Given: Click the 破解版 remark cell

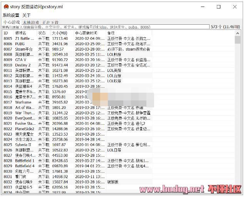Looking at the screenshot, I should pos(113,182).
